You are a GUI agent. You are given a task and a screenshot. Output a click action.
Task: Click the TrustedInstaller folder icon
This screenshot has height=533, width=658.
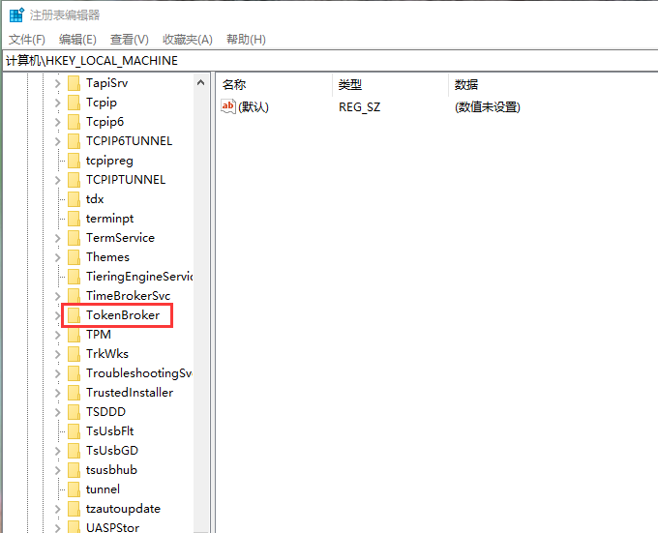point(74,393)
